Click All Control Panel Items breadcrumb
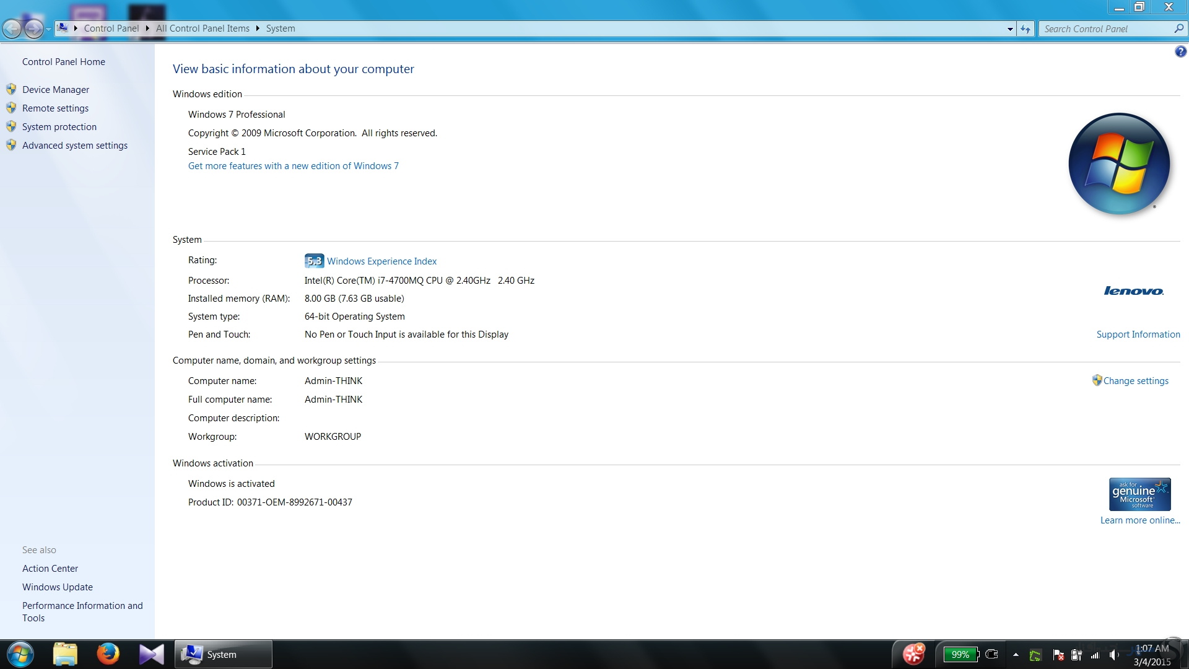The height and width of the screenshot is (669, 1189). (203, 28)
